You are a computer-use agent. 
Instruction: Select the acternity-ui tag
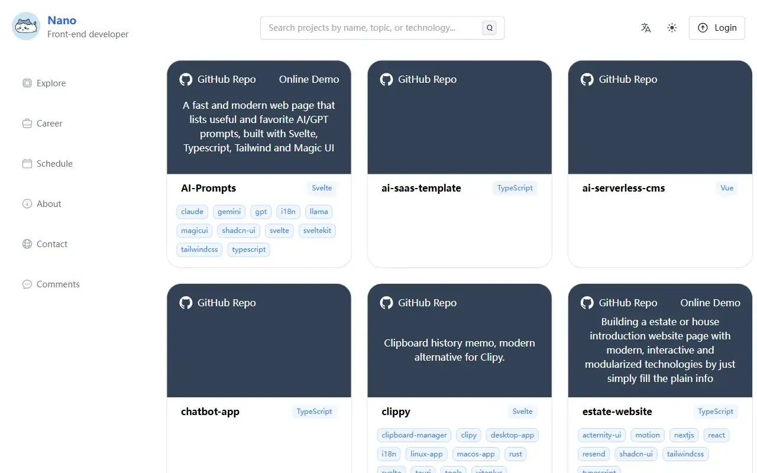[601, 435]
